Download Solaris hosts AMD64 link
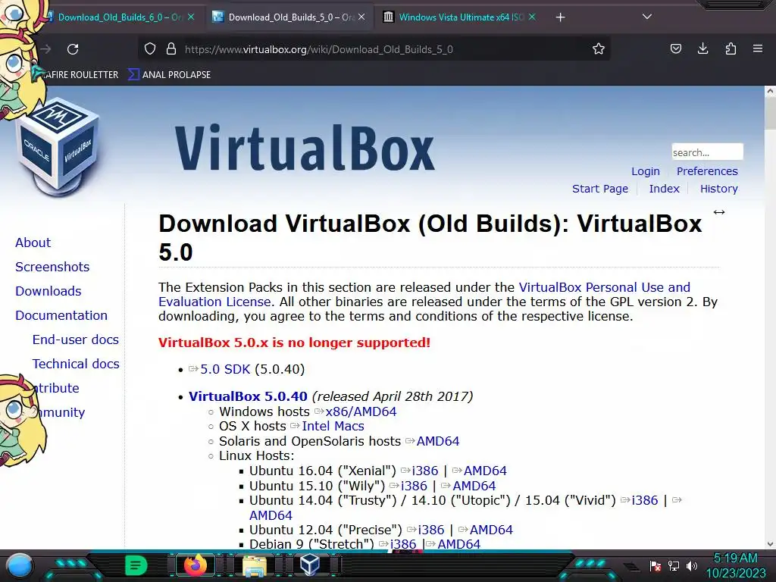 438,441
